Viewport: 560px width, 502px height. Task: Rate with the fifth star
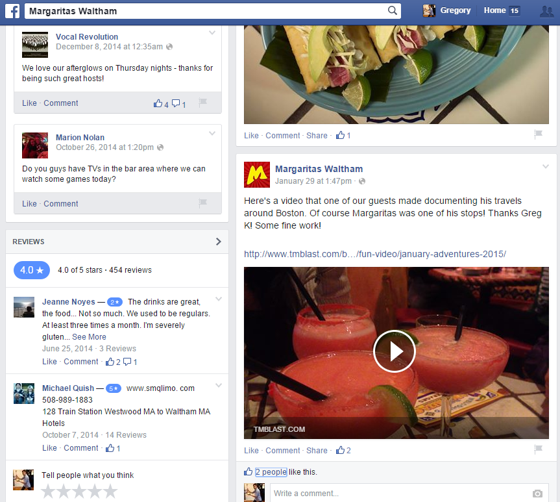point(110,491)
